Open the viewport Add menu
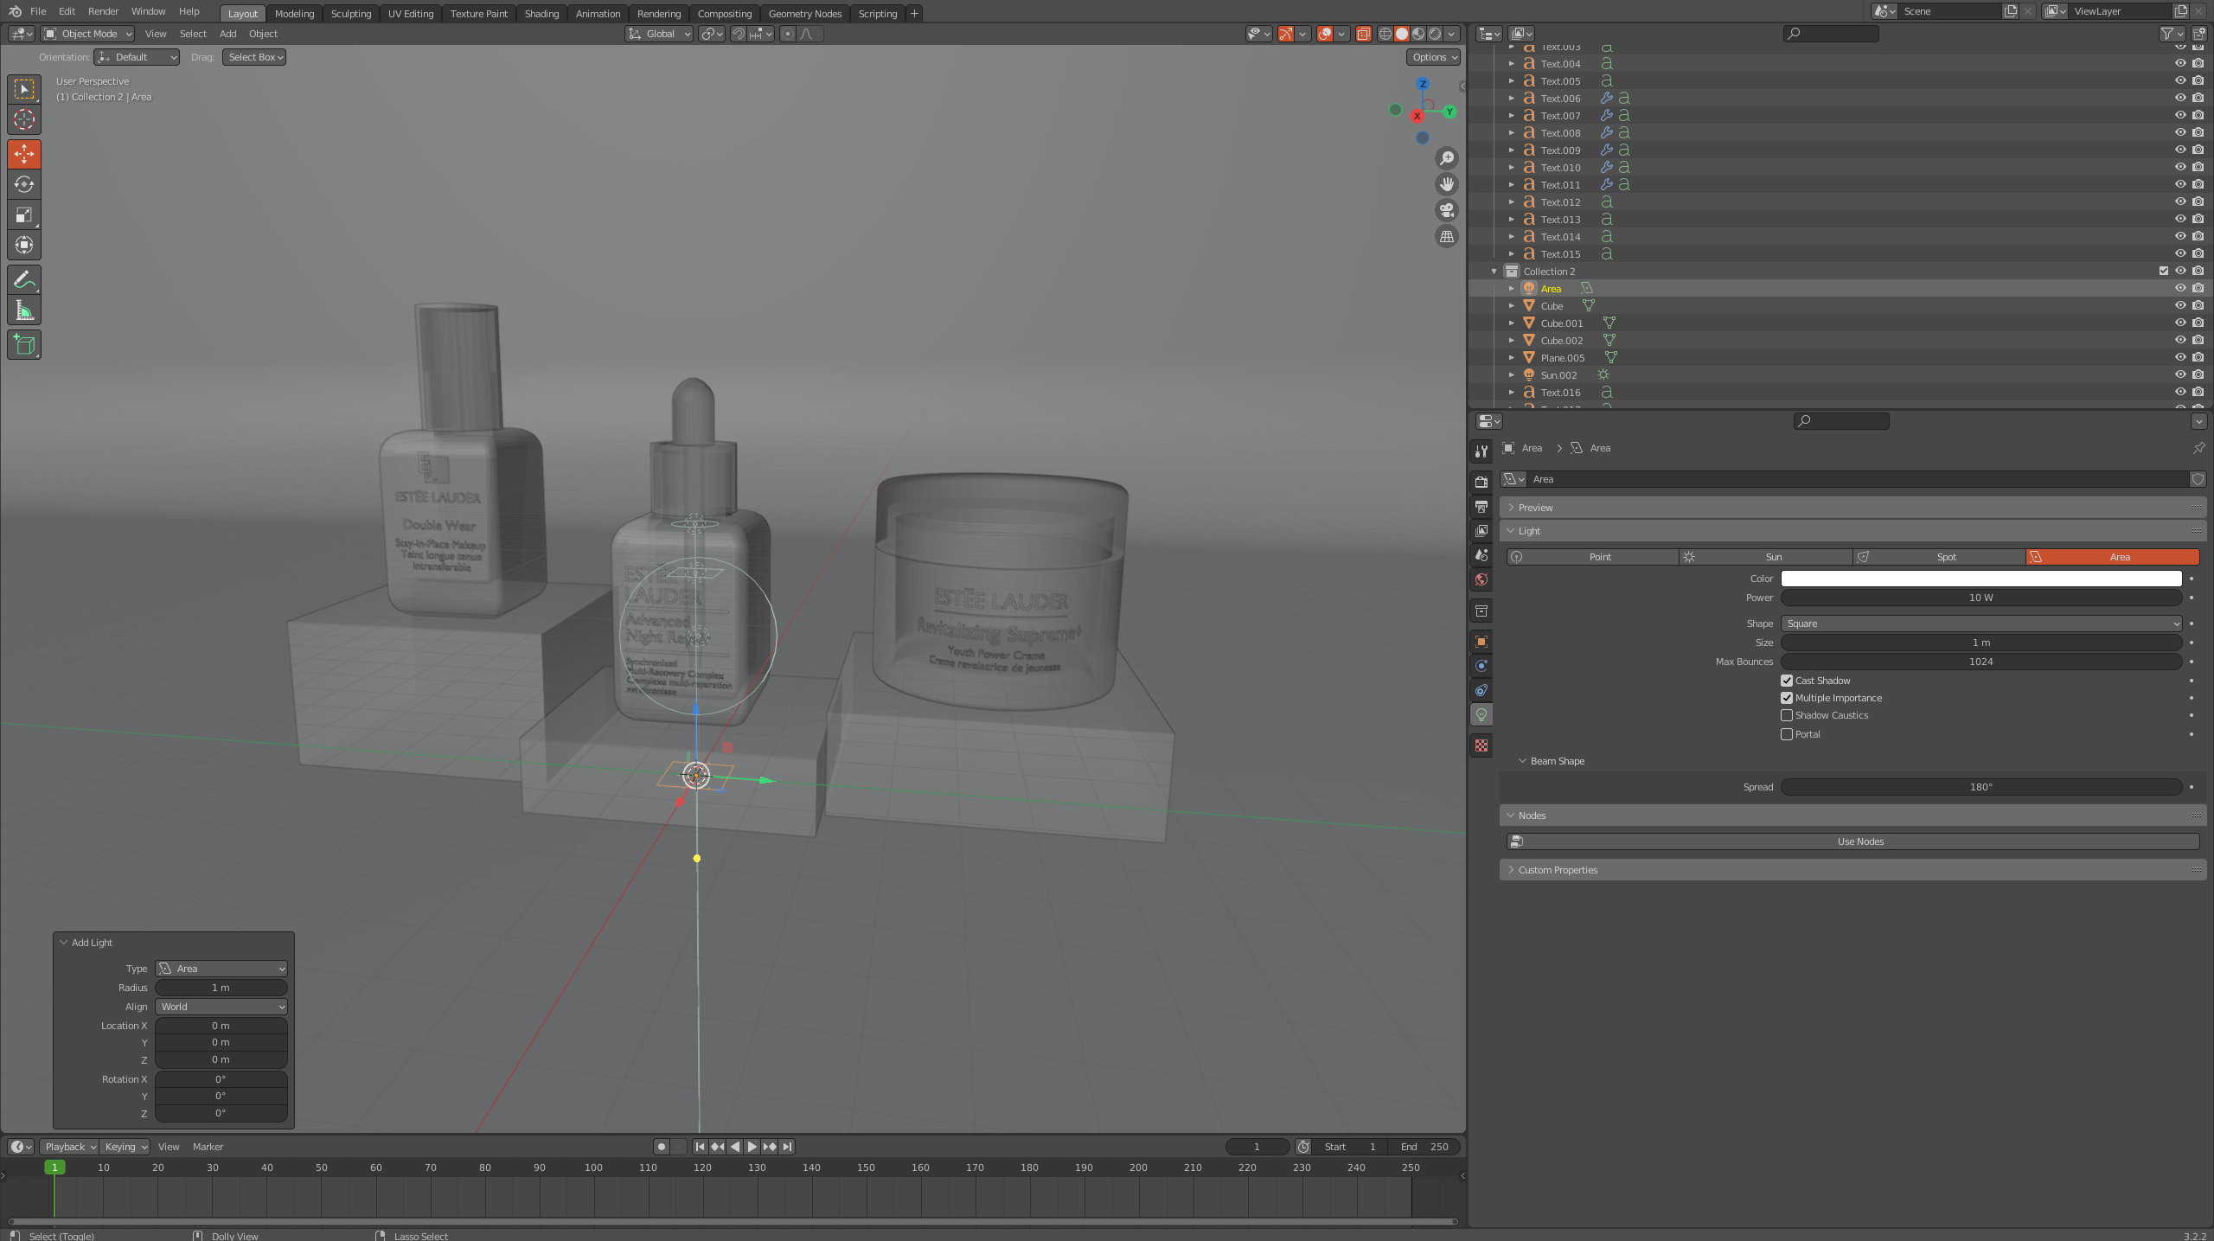The height and width of the screenshot is (1241, 2214). pos(227,34)
